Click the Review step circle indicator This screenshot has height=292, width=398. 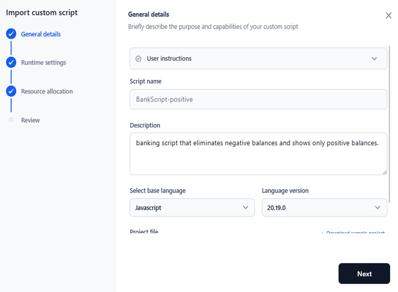pos(11,120)
